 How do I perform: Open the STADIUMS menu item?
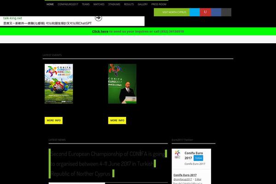coord(114,4)
